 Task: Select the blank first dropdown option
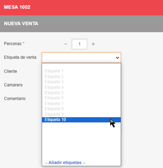pyautogui.click(x=81, y=66)
